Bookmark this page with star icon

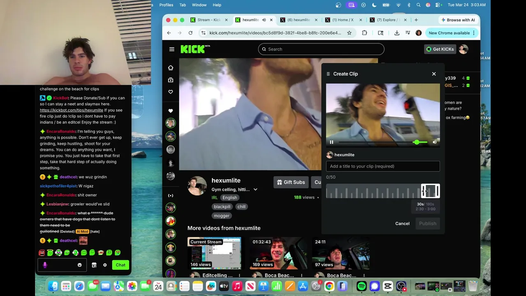(x=349, y=33)
